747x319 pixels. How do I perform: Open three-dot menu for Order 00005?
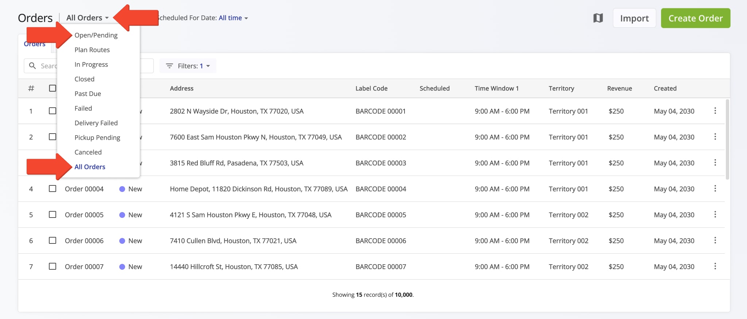715,214
